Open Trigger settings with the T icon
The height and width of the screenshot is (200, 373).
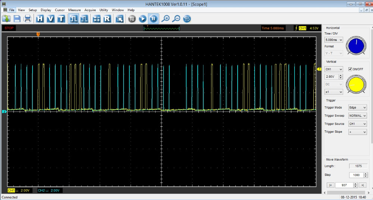pyautogui.click(x=61, y=19)
